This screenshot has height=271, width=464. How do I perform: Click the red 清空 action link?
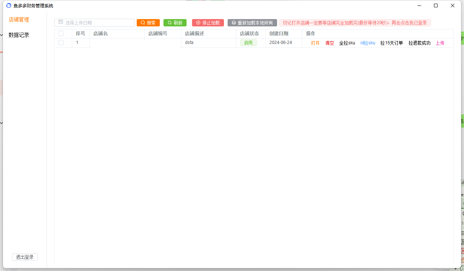click(329, 43)
